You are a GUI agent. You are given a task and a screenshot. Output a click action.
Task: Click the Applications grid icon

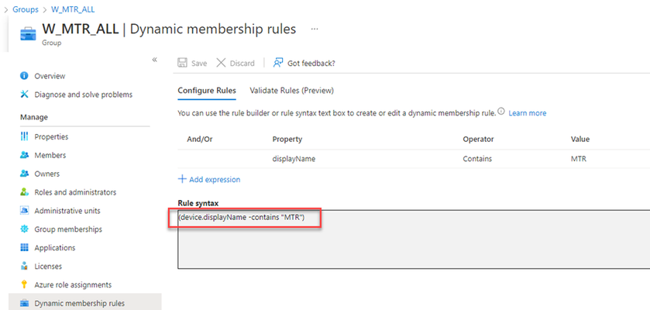point(25,247)
